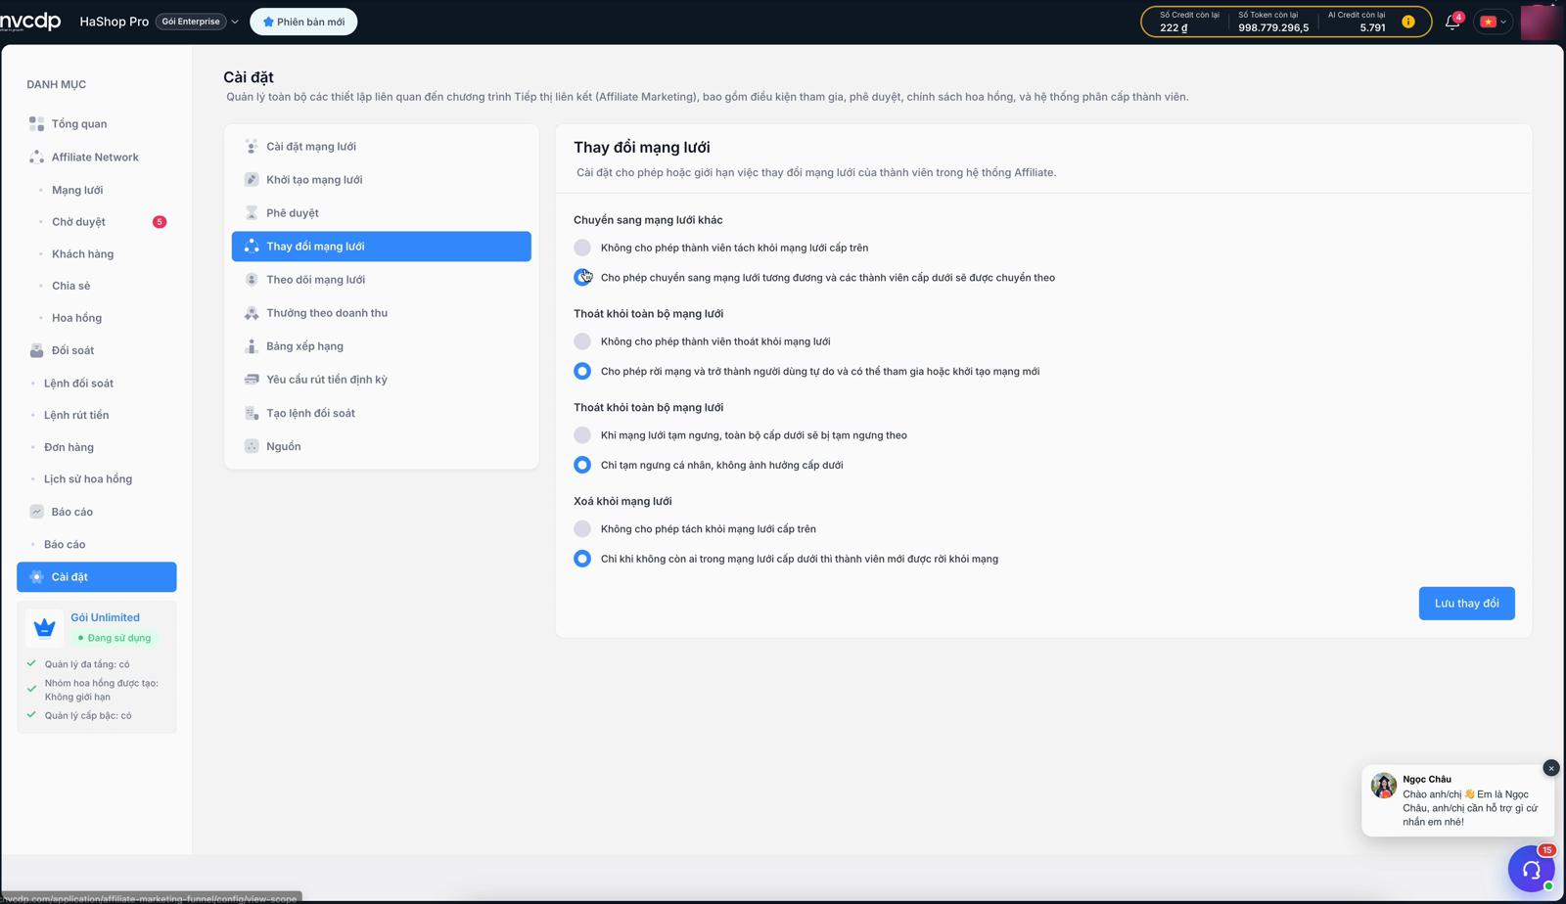Click the Khởi tạo mạng lưới icon
Viewport: 1566px width, 904px height.
[252, 180]
